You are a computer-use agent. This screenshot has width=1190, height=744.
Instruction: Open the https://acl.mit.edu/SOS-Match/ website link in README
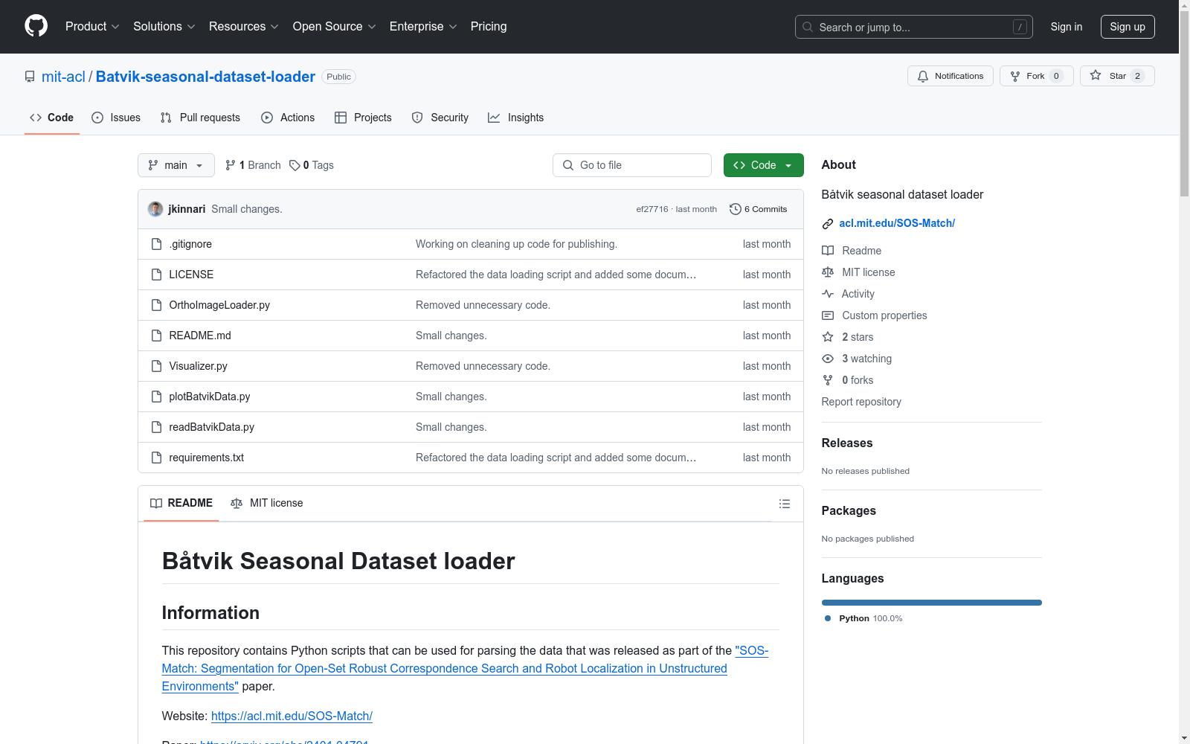(x=292, y=716)
